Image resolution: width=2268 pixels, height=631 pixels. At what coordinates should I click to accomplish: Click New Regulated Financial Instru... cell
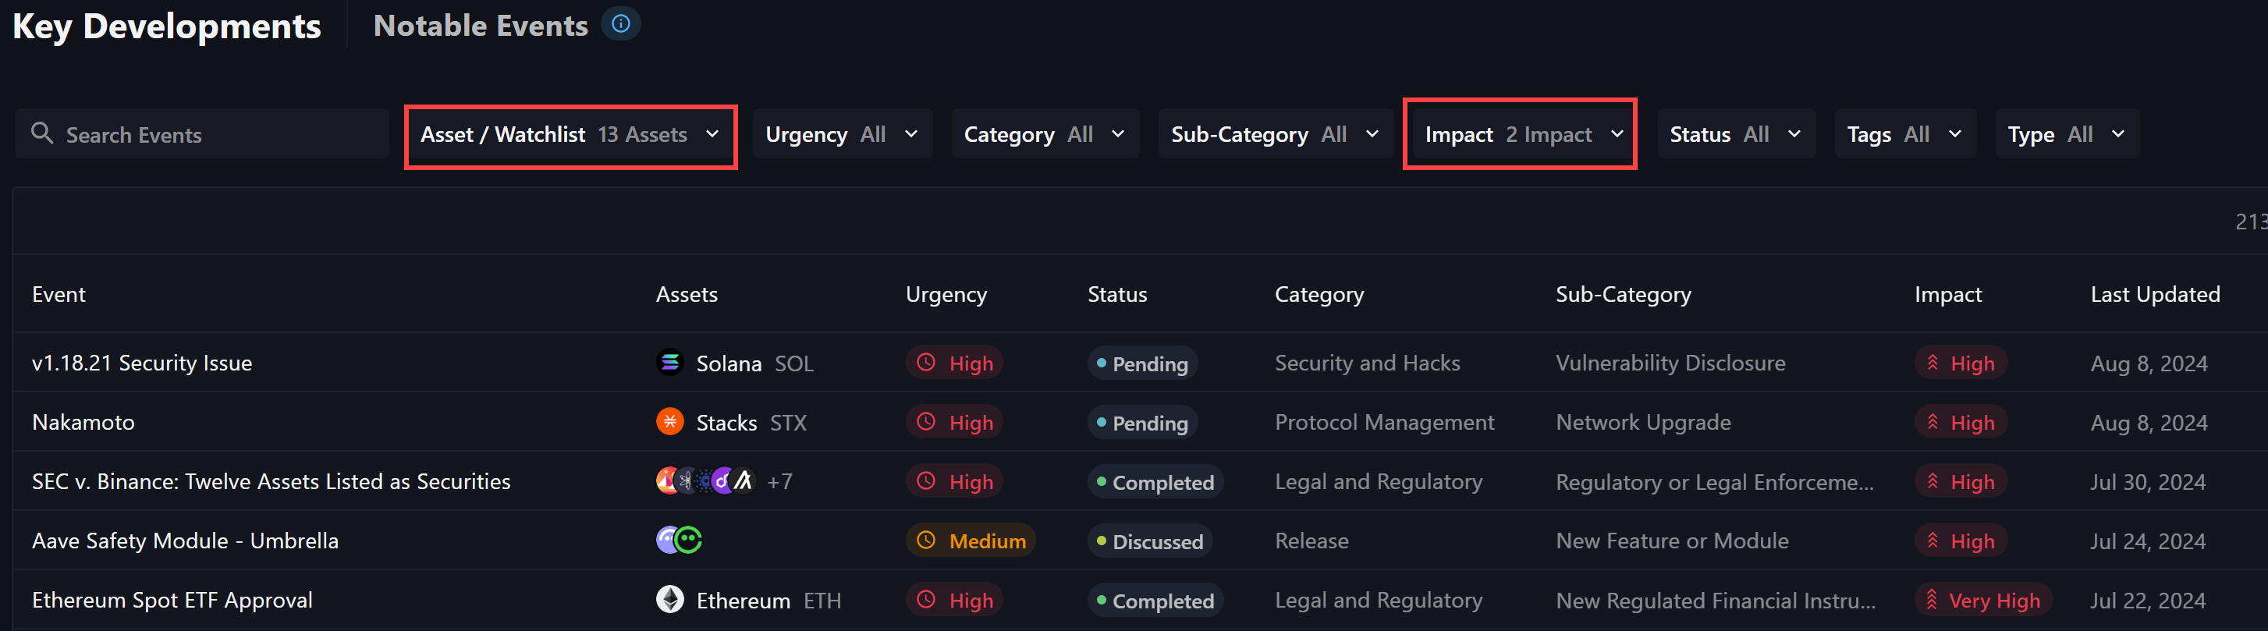[1715, 601]
